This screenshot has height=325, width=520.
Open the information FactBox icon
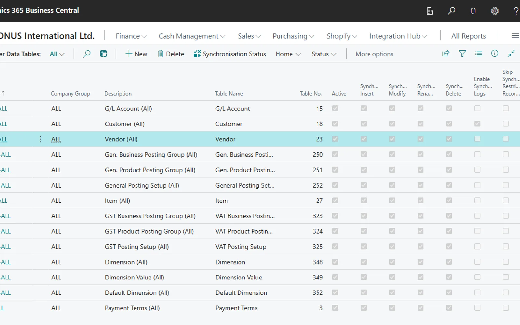coord(495,53)
